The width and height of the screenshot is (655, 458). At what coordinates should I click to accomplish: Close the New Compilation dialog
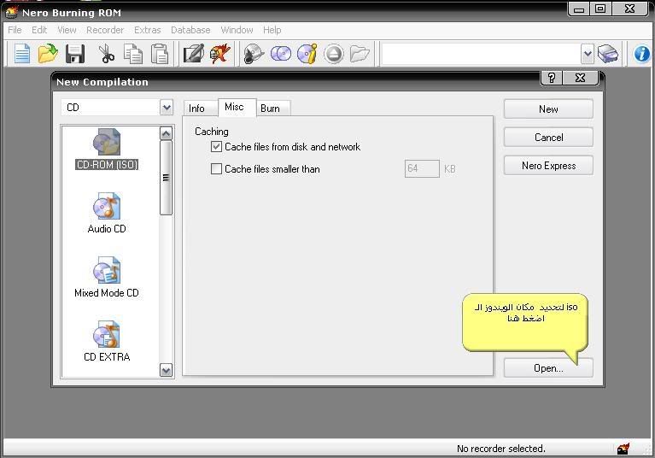pyautogui.click(x=580, y=78)
